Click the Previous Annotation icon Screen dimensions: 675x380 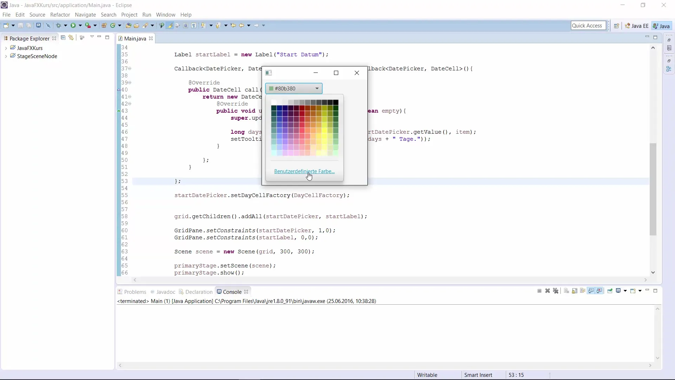coord(218,25)
